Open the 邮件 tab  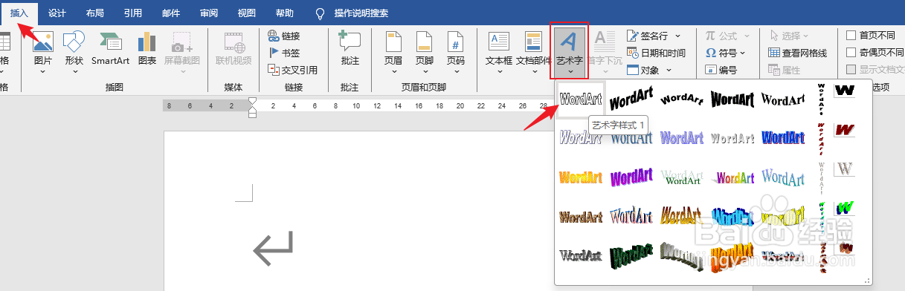coord(171,13)
